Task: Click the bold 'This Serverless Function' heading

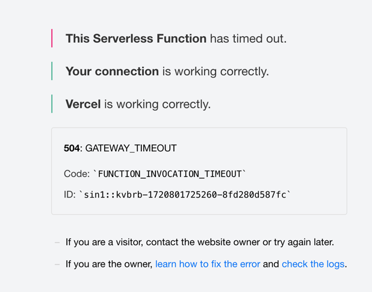Action: (136, 39)
